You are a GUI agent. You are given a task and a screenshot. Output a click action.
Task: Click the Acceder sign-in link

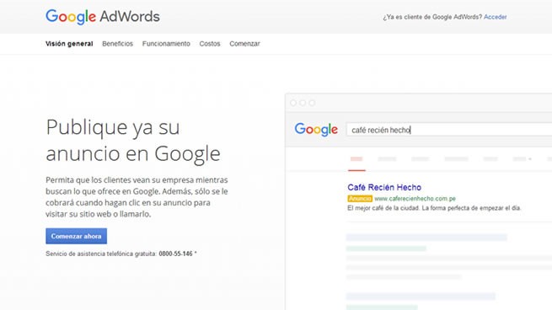495,17
